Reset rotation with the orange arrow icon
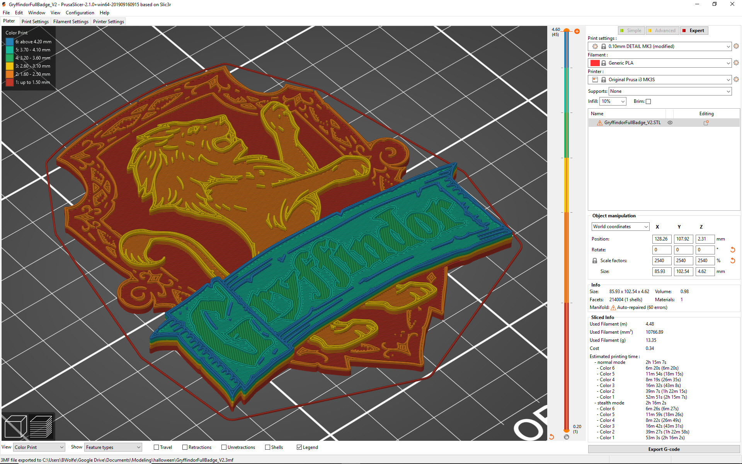Image resolution: width=742 pixels, height=464 pixels. pyautogui.click(x=732, y=250)
